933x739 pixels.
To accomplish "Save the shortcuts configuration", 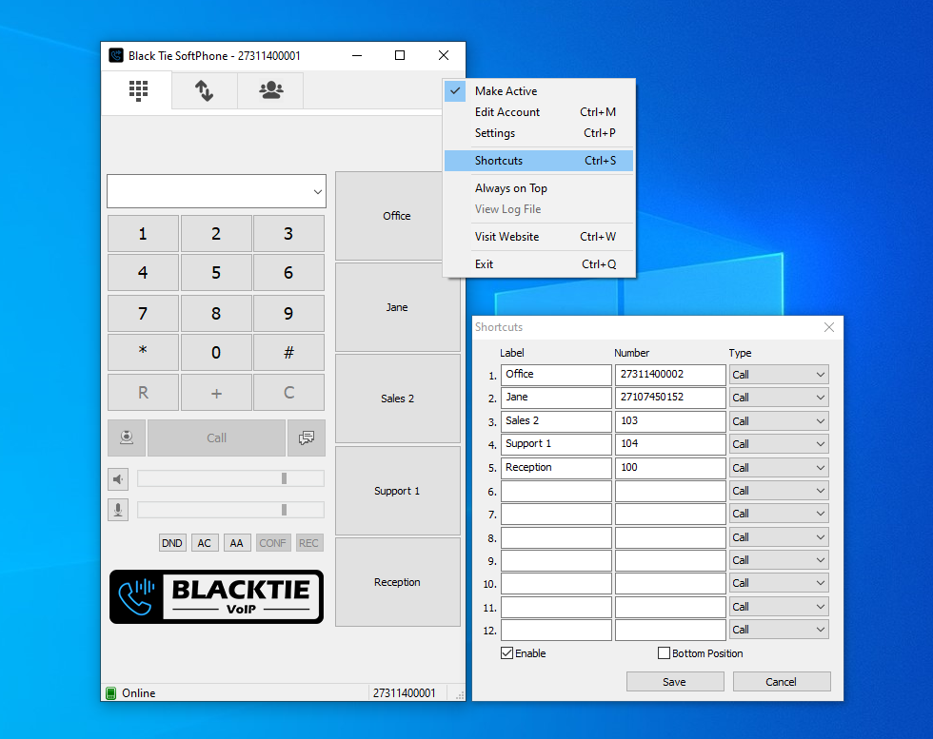I will [674, 682].
